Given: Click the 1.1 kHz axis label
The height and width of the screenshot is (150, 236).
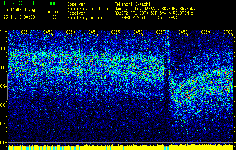Looking at the screenshot, I should [x=3, y=49].
